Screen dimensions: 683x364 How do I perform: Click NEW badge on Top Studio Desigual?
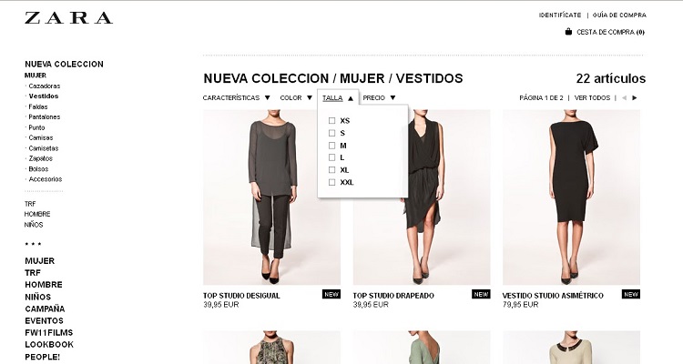click(x=331, y=294)
